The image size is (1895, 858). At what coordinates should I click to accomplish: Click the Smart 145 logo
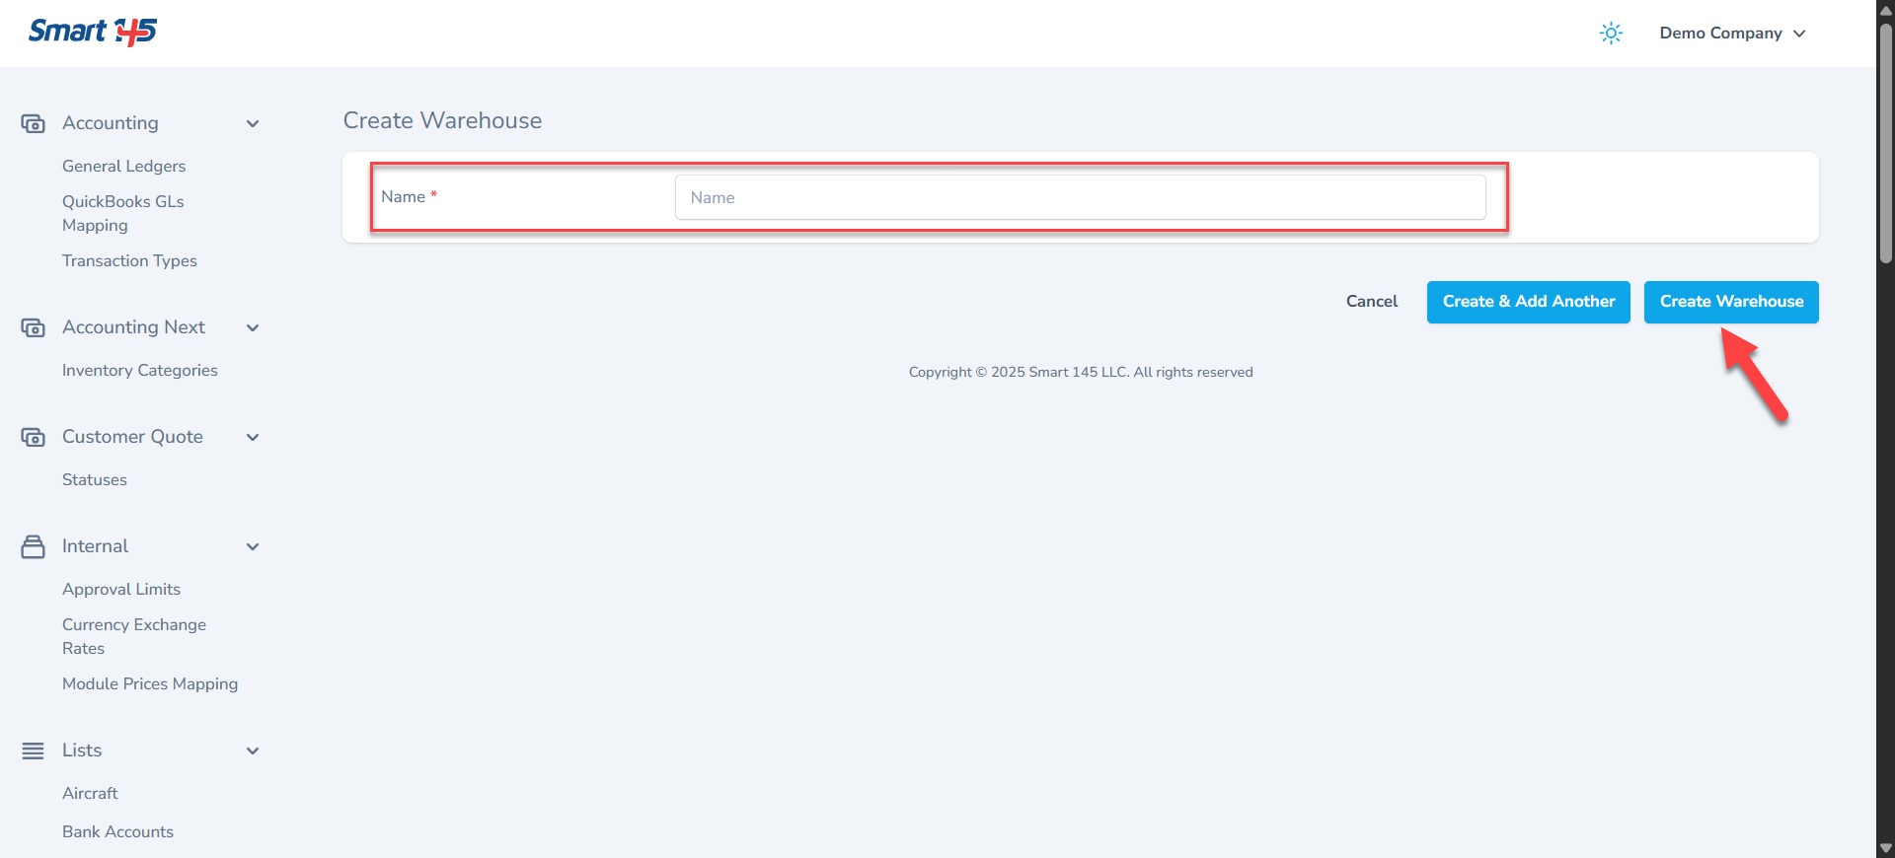pyautogui.click(x=93, y=33)
